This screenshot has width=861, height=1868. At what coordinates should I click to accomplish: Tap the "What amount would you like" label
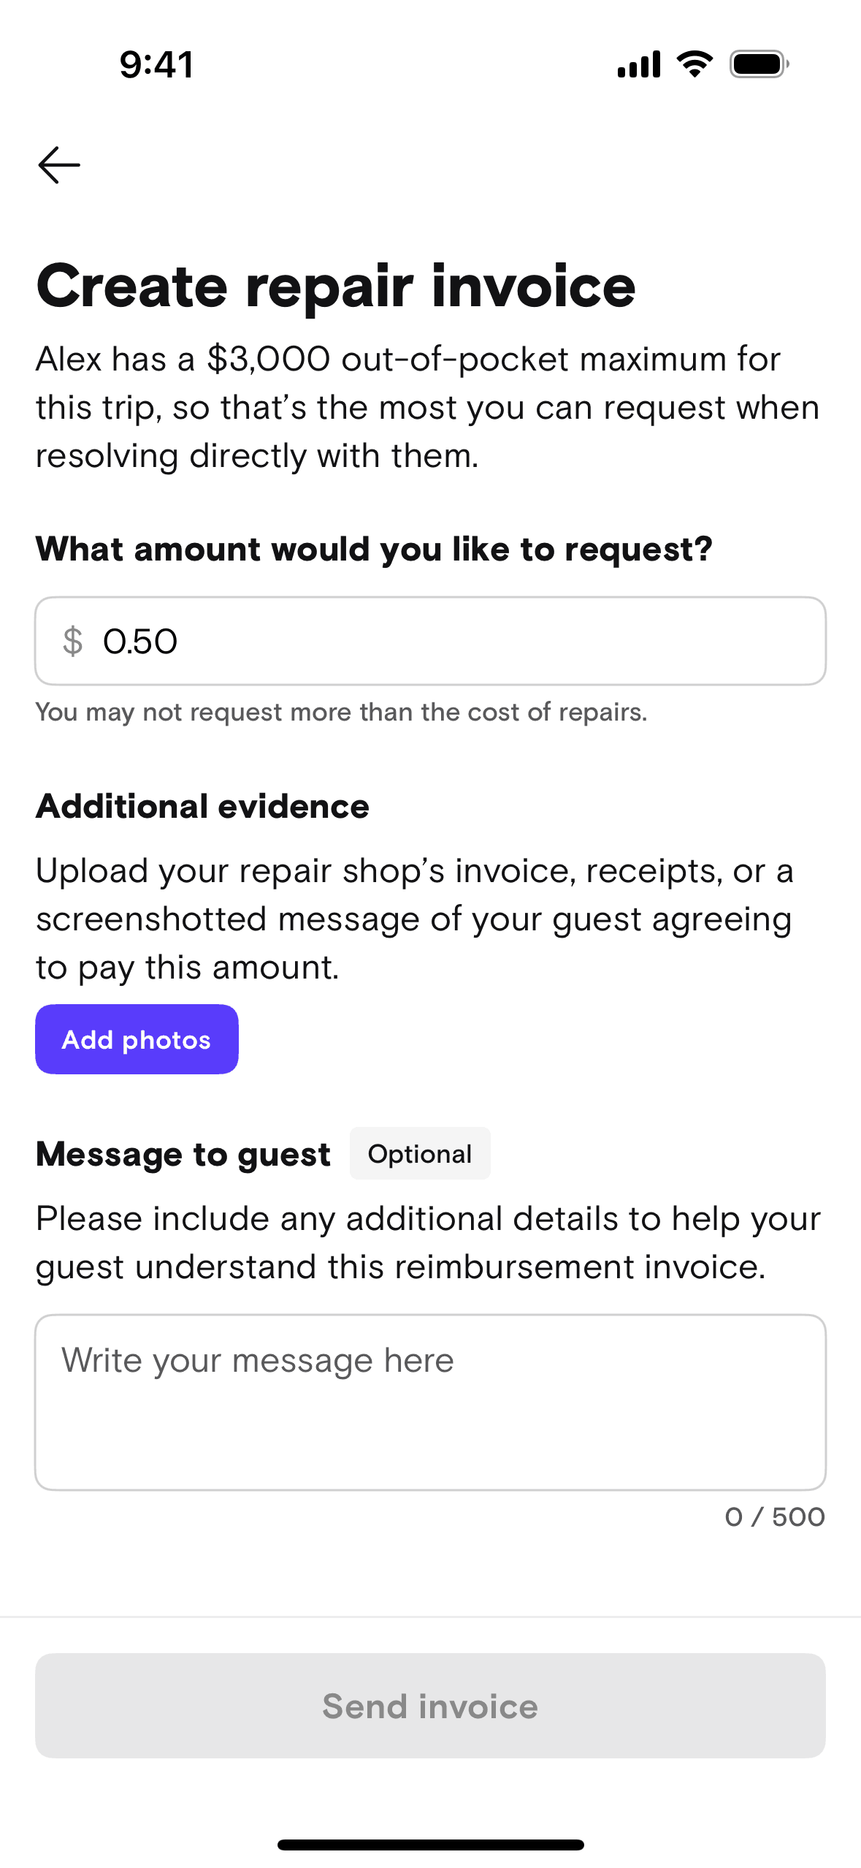pyautogui.click(x=374, y=549)
